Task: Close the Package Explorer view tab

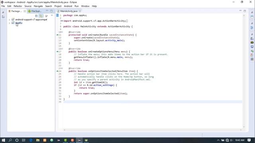Action: pos(25,11)
